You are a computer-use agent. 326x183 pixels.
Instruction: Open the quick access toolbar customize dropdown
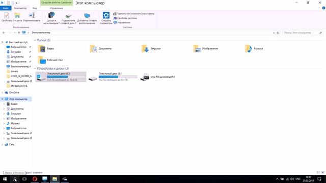17,3
